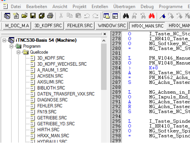Open ACHSEN.SRC in the tree
The height and width of the screenshot is (143, 190).
[x=50, y=76]
